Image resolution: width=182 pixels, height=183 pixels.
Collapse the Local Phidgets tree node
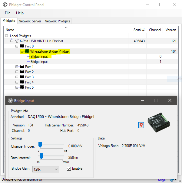pos(7,36)
